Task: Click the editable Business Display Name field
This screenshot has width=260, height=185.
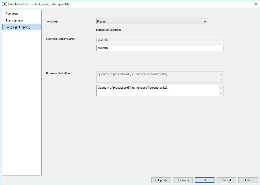Action: pyautogui.click(x=160, y=48)
